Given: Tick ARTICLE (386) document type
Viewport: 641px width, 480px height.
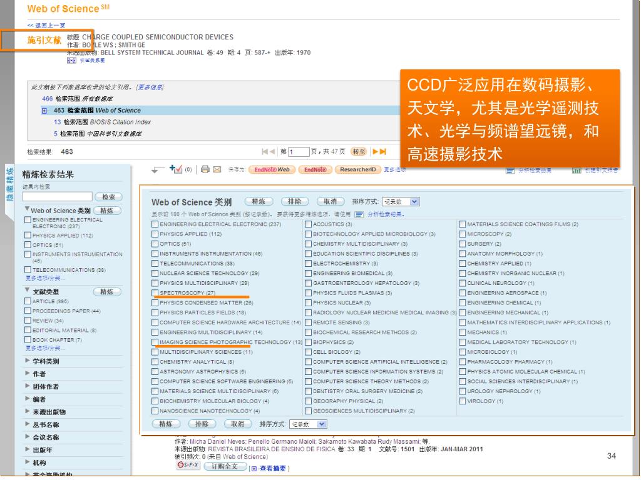Looking at the screenshot, I should [x=28, y=301].
